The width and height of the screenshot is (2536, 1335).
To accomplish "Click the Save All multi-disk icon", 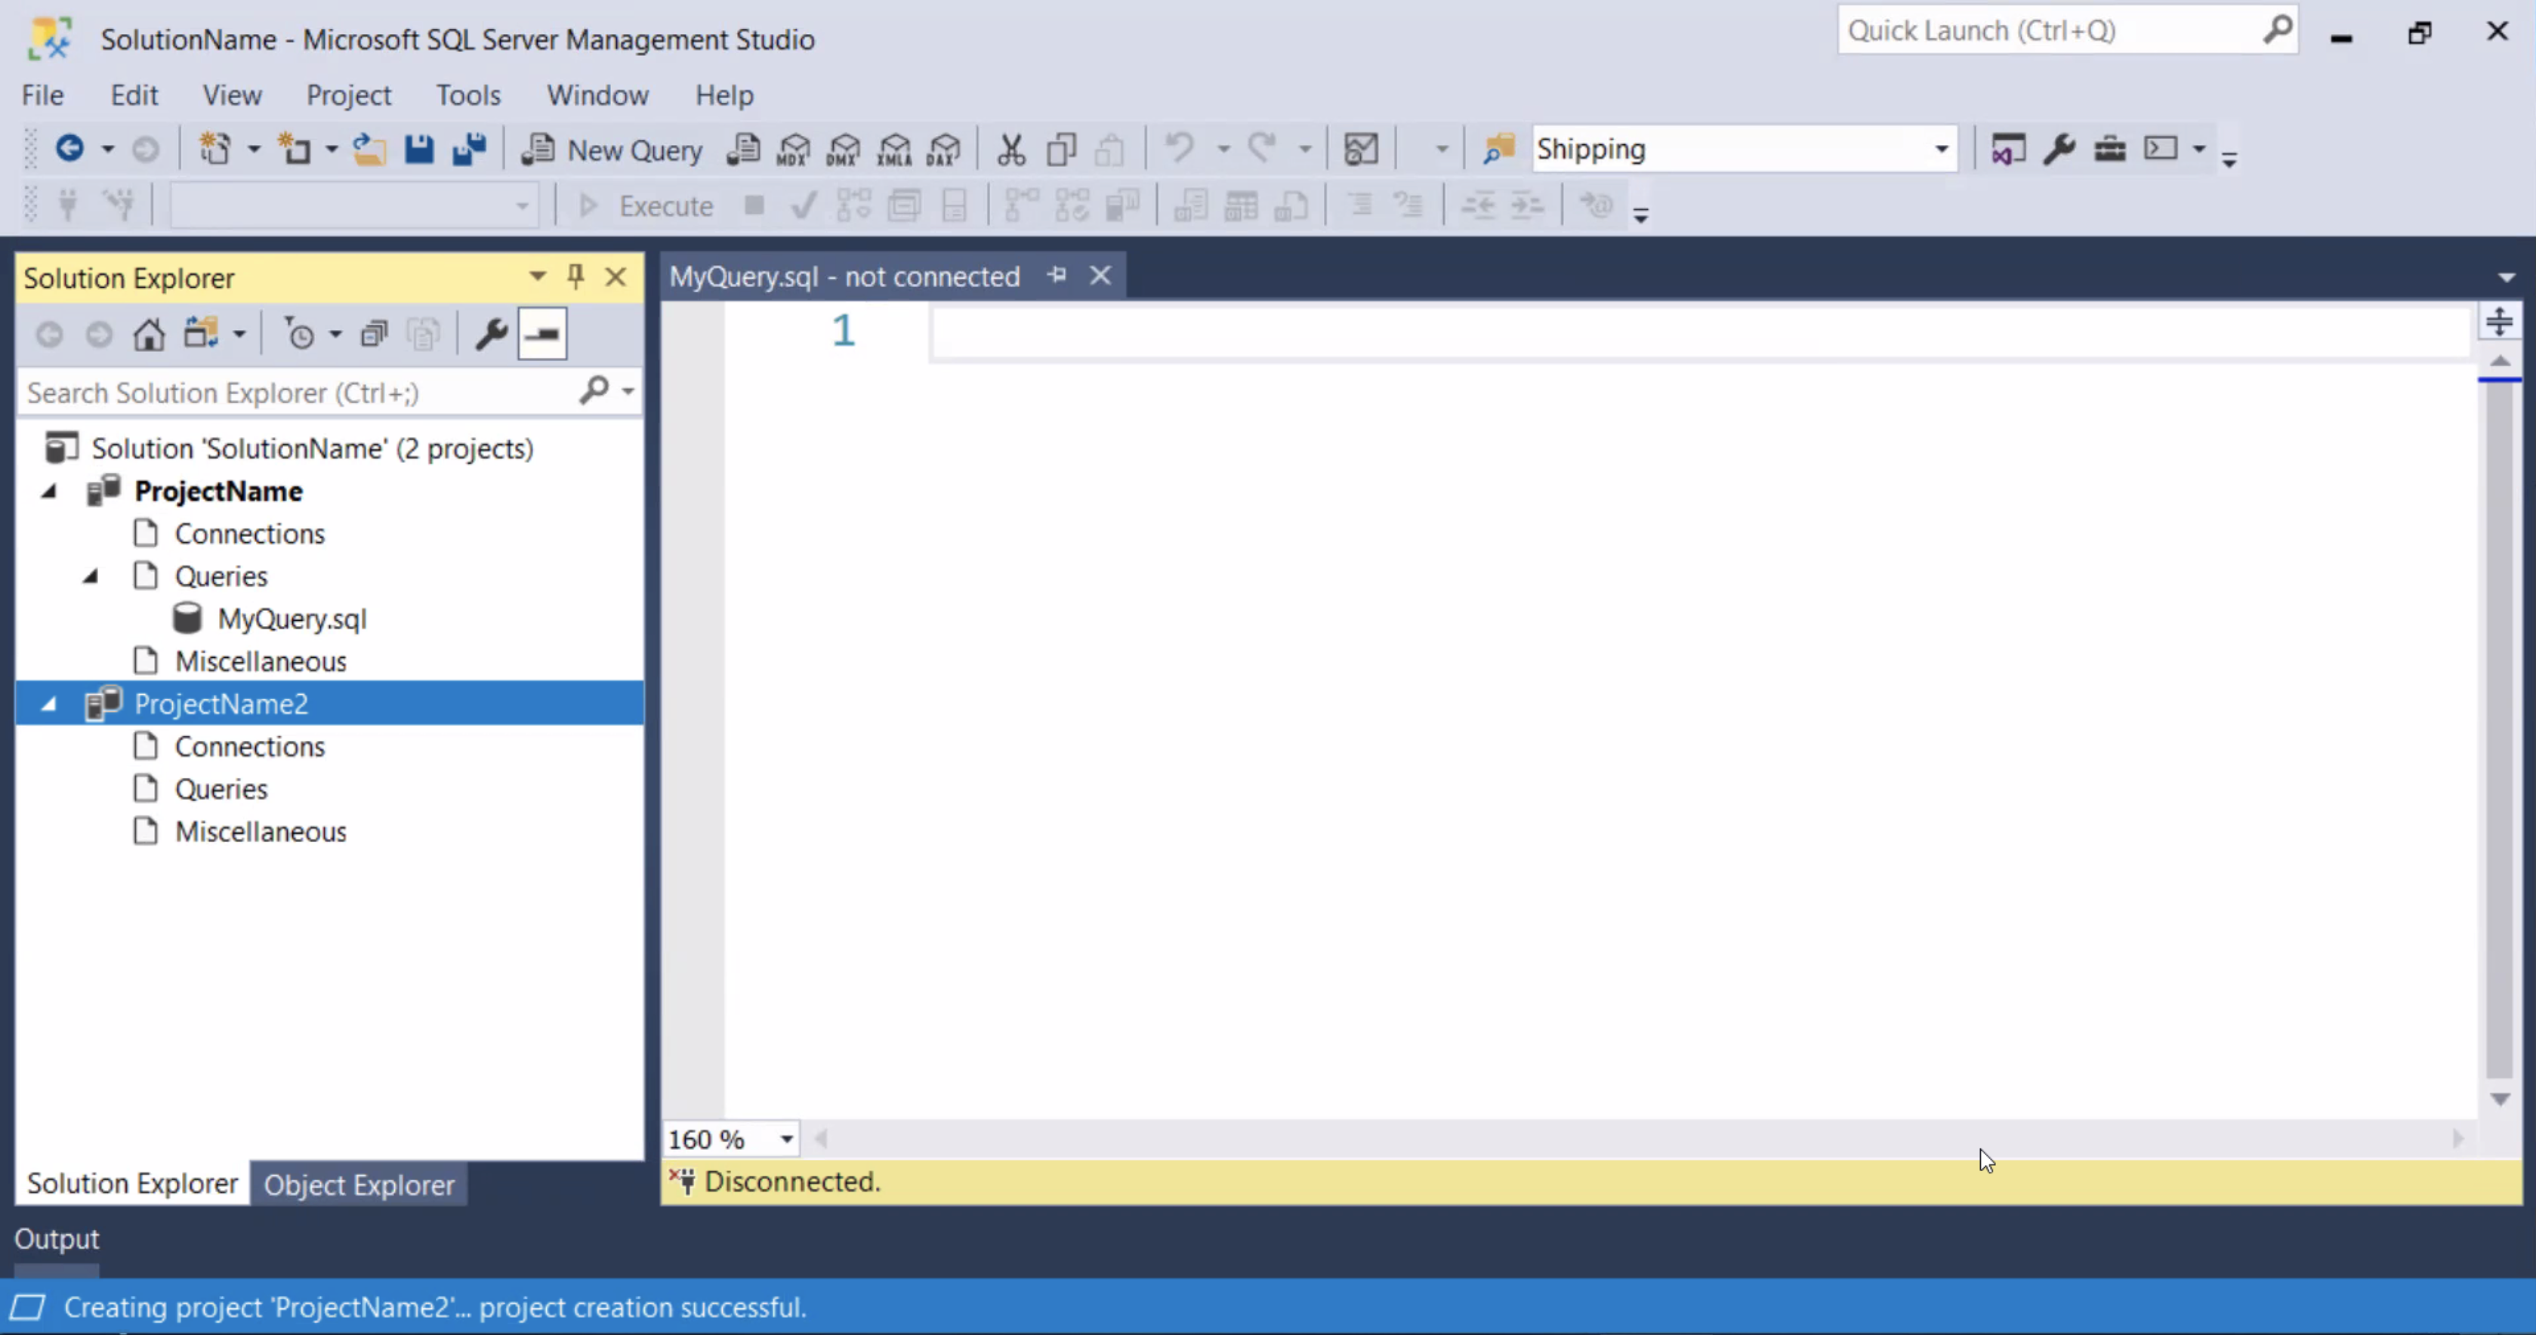I will click(x=468, y=149).
